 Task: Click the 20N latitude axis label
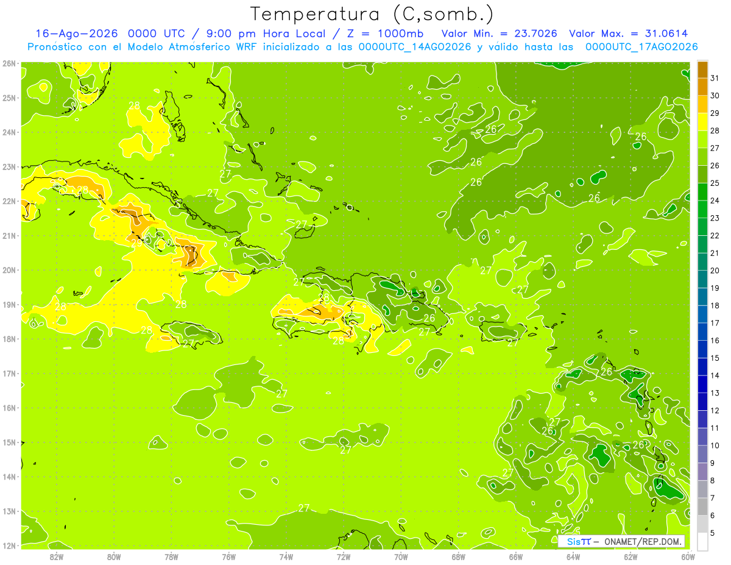9,270
